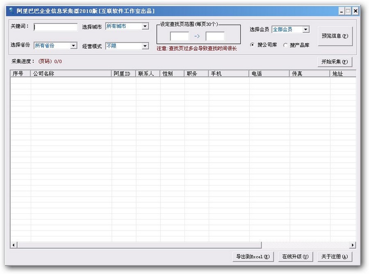Click the 关于注册 (A) button
The width and height of the screenshot is (369, 274).
335,257
